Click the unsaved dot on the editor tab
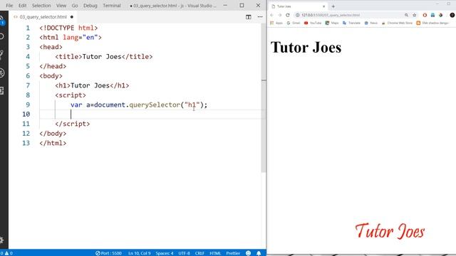 coord(72,17)
